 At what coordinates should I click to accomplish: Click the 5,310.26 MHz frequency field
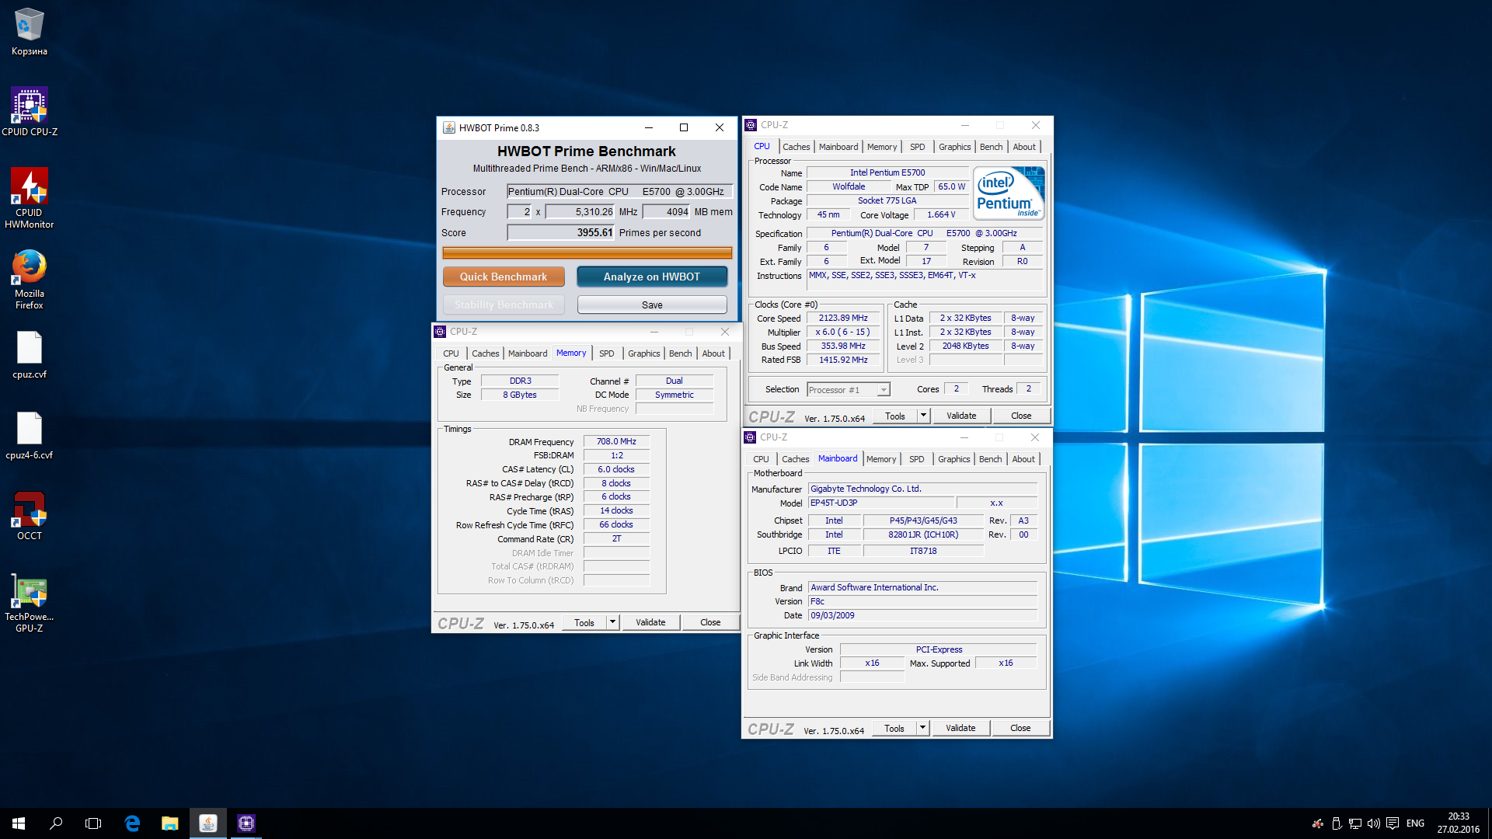(x=580, y=211)
